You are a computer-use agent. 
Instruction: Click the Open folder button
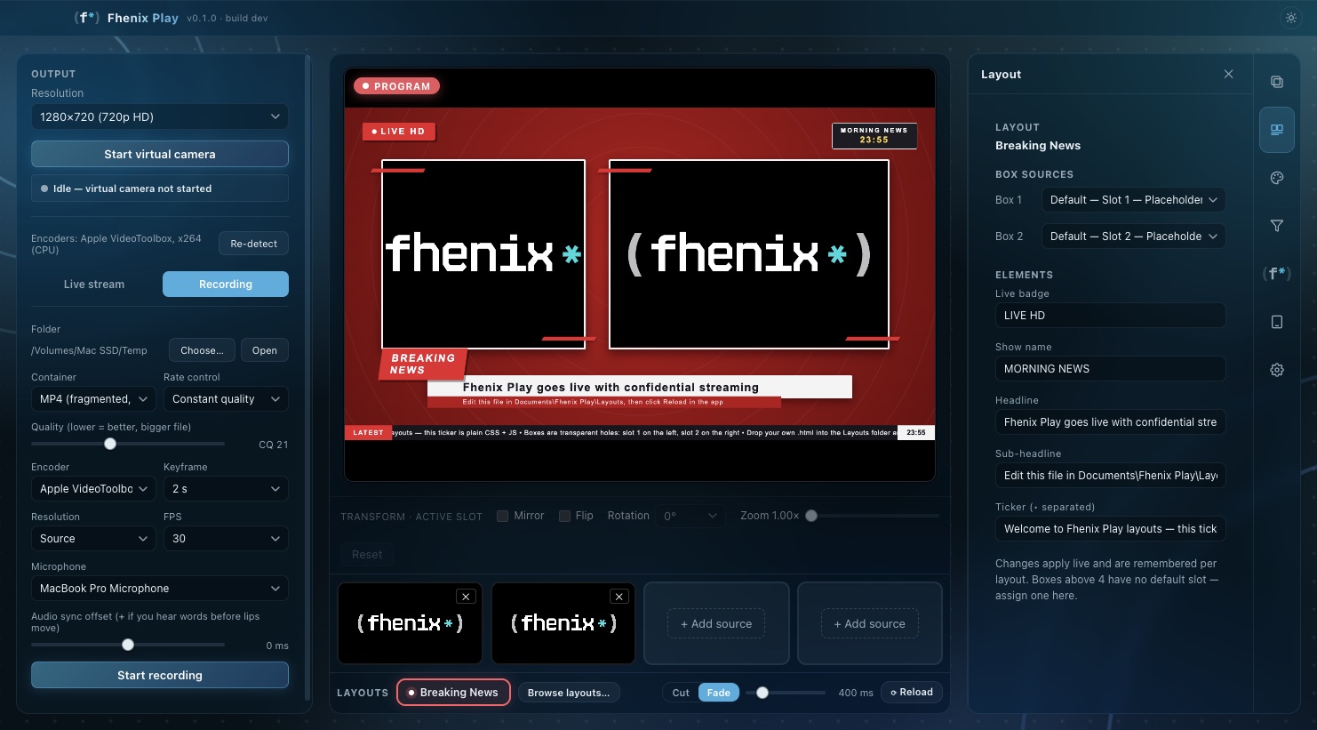tap(264, 350)
